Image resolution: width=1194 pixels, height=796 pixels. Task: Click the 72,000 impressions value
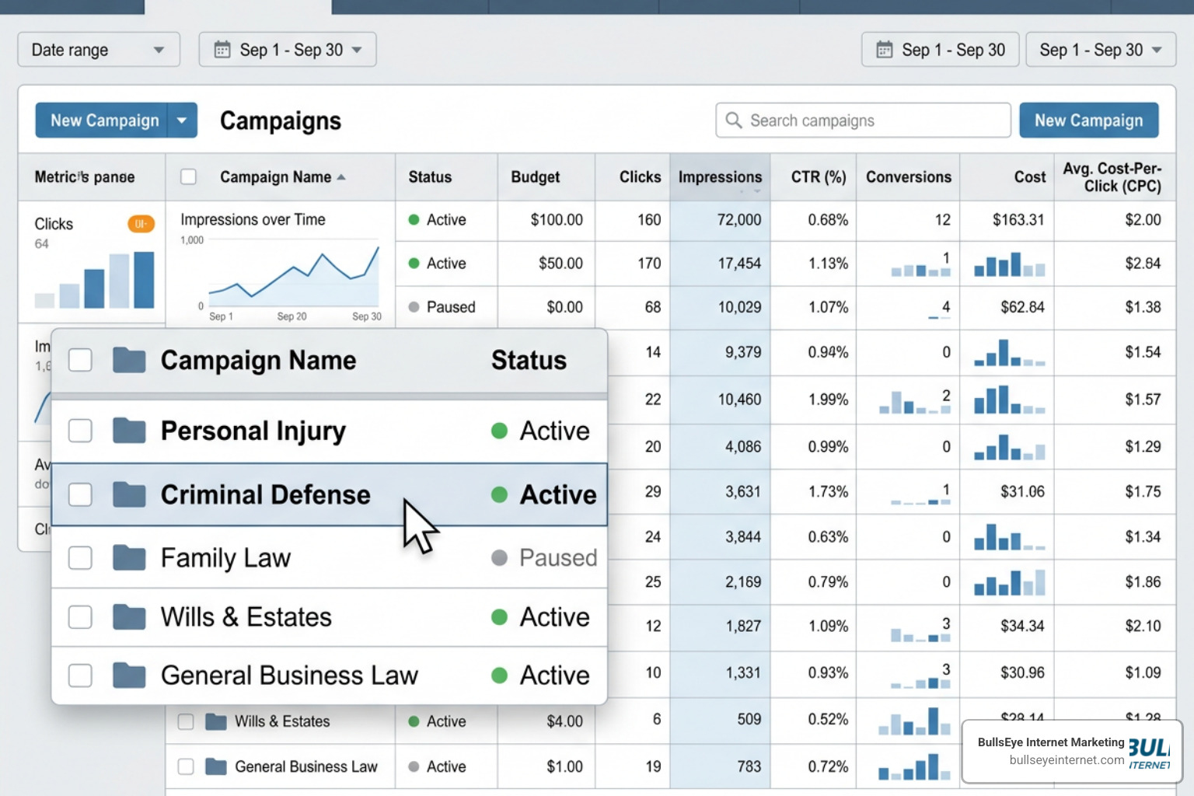coord(739,220)
